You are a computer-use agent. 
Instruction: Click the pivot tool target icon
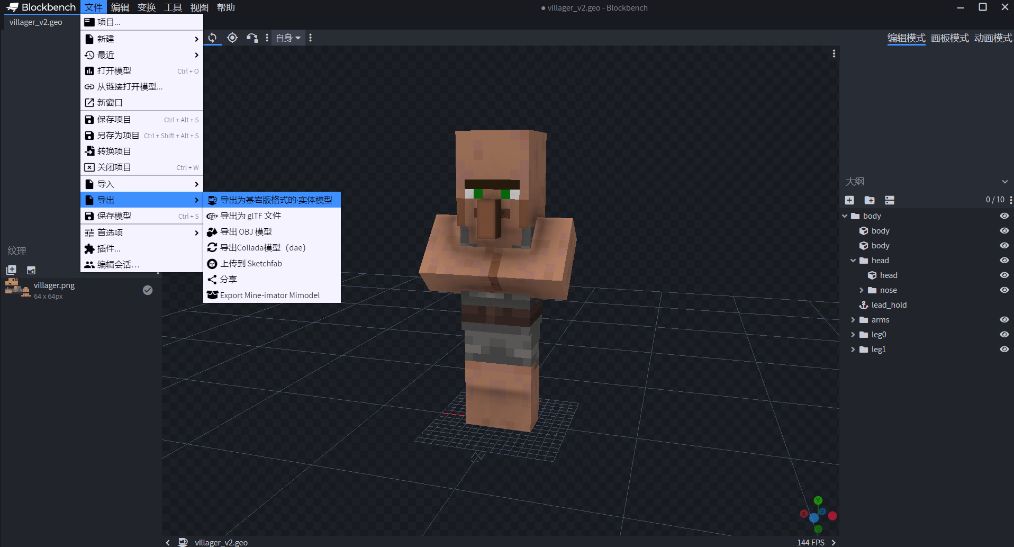[x=232, y=38]
